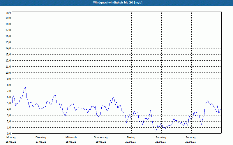Select the '2,0' y-axis value
The height and width of the screenshot is (145, 233).
[9, 121]
